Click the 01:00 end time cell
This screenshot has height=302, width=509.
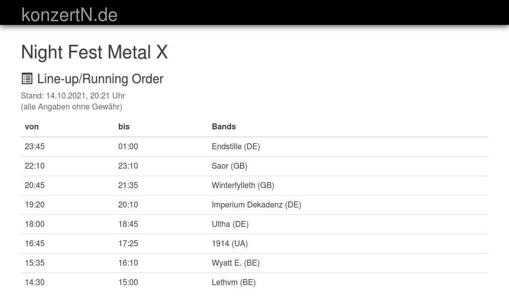pos(128,146)
